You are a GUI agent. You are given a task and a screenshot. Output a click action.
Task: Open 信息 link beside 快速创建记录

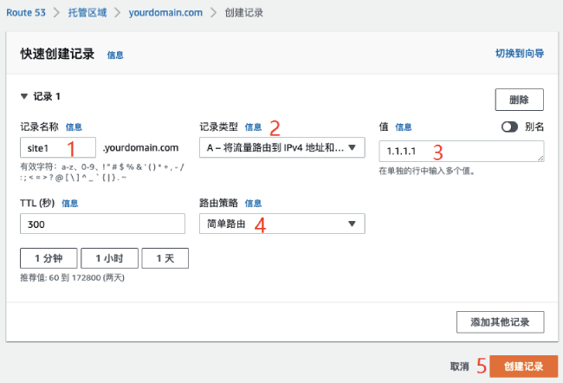pos(115,55)
